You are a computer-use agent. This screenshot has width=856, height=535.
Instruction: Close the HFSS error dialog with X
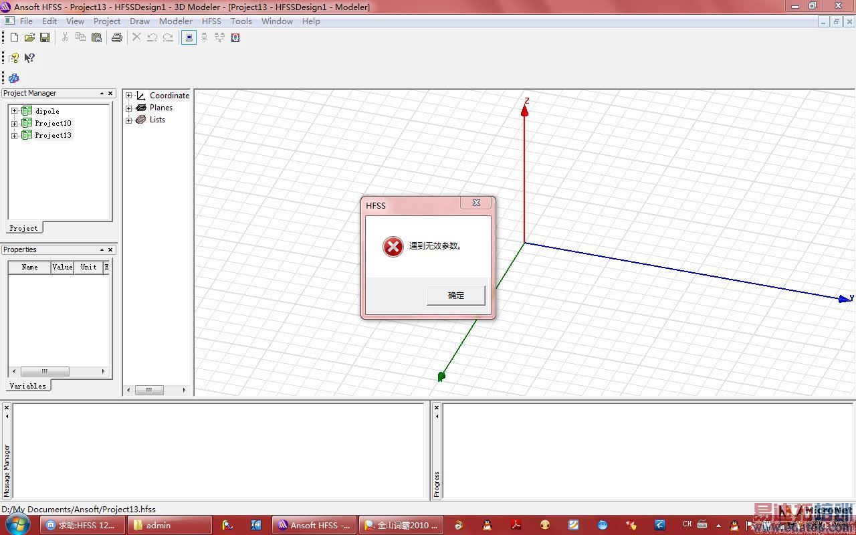476,203
